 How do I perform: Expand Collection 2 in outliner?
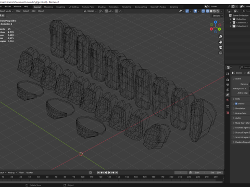pos(230,23)
